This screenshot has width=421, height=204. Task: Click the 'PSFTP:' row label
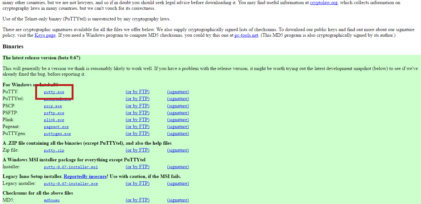[x=10, y=113]
